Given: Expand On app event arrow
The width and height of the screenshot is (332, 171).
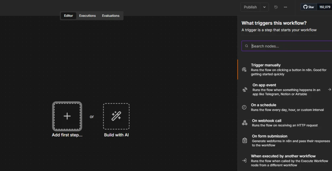Looking at the screenshot, I should pos(329,90).
